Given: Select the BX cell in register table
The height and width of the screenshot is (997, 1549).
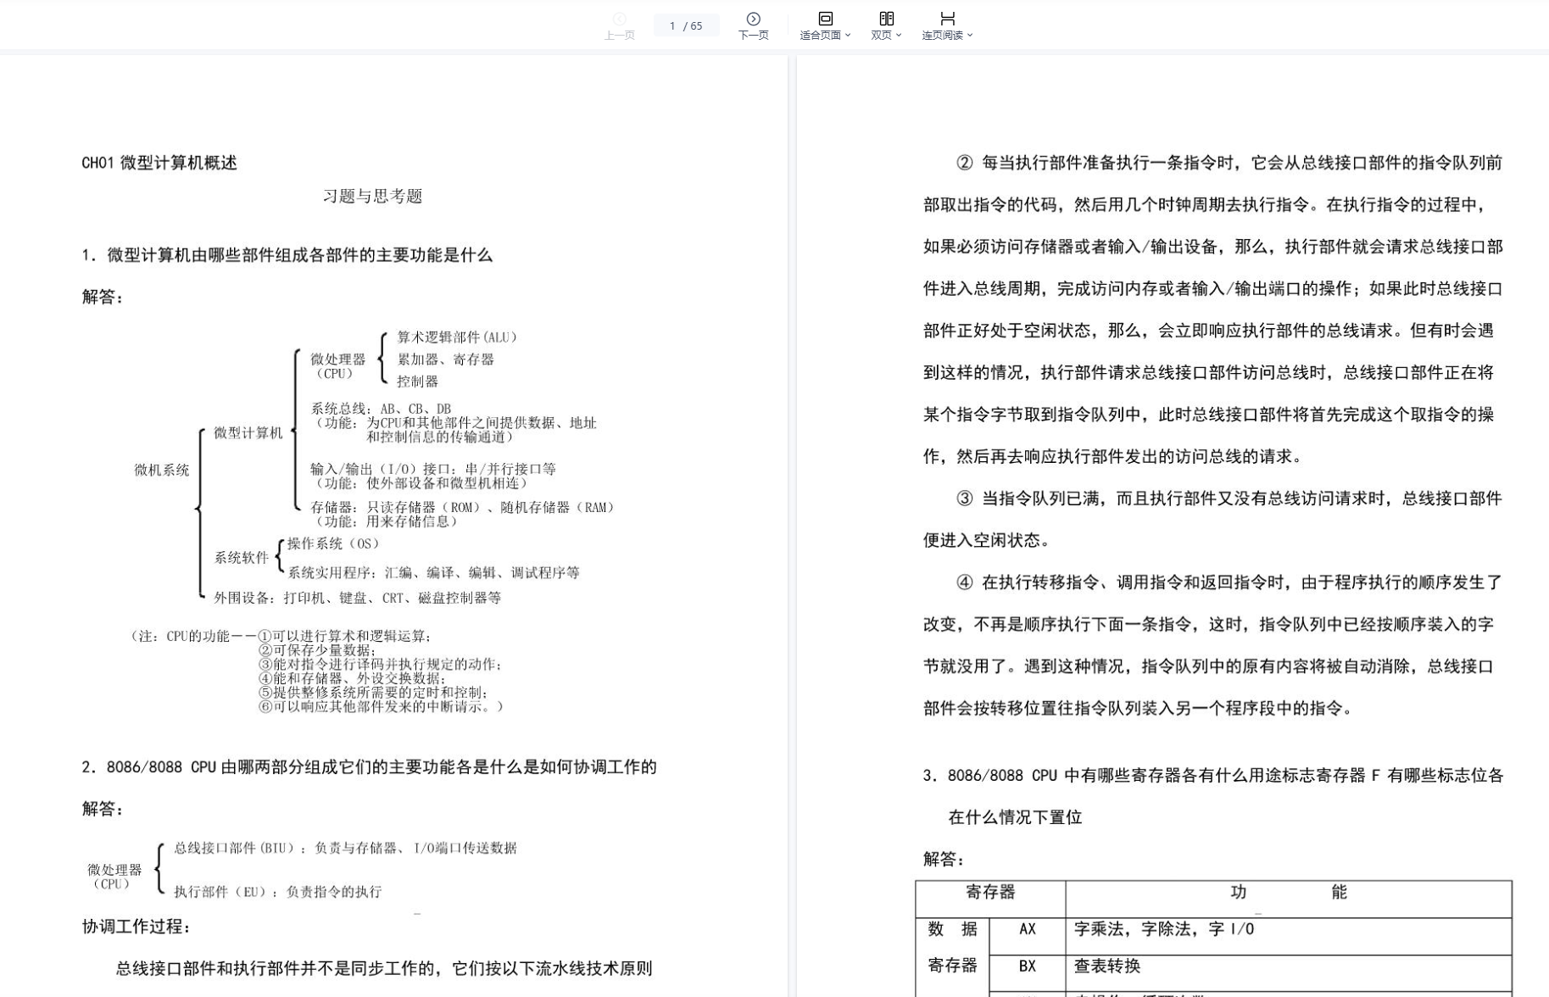Looking at the screenshot, I should (x=1027, y=966).
